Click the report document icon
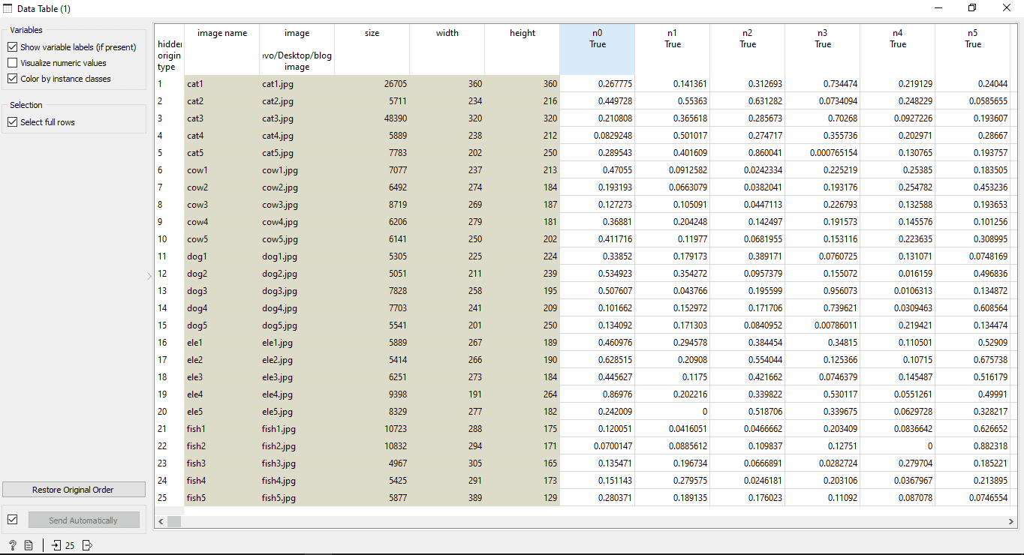Viewport: 1024px width, 555px height. [29, 545]
